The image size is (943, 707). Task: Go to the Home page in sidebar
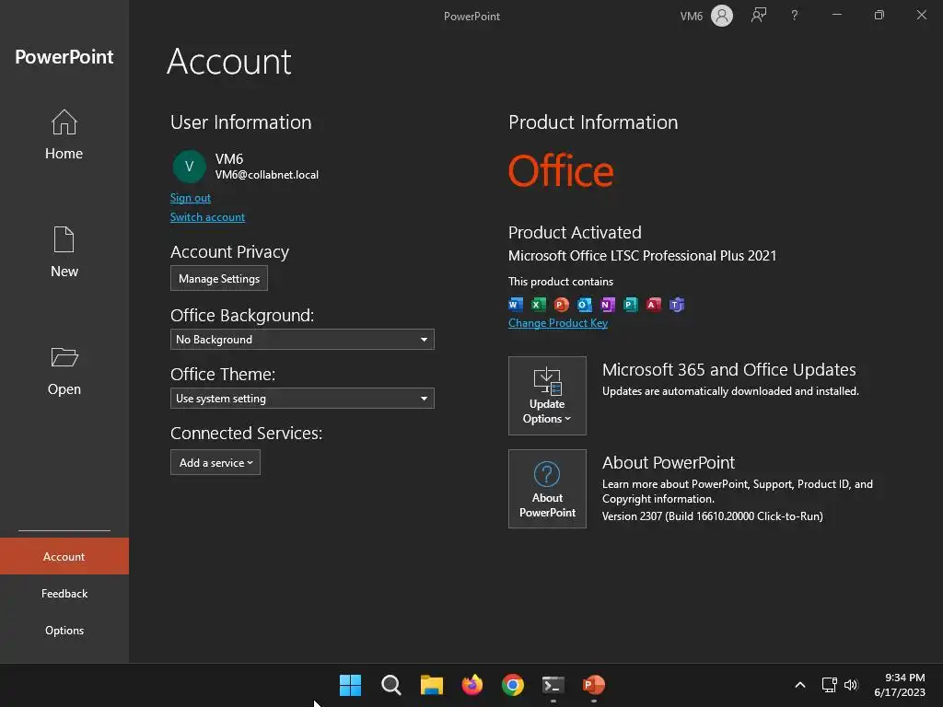[x=64, y=134]
